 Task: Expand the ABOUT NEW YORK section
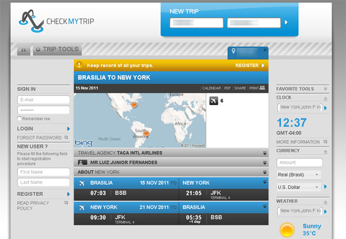click(x=171, y=172)
